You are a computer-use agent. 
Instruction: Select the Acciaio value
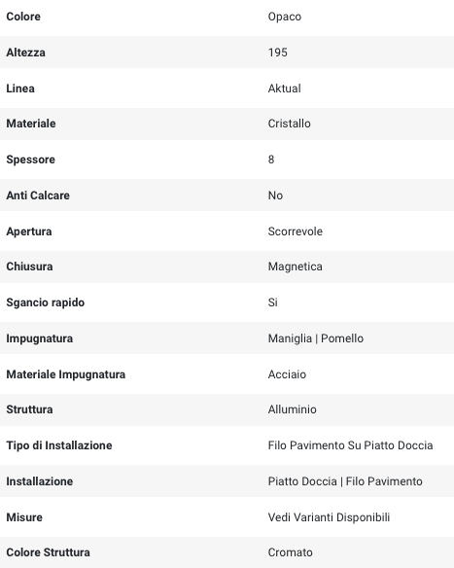click(x=287, y=374)
